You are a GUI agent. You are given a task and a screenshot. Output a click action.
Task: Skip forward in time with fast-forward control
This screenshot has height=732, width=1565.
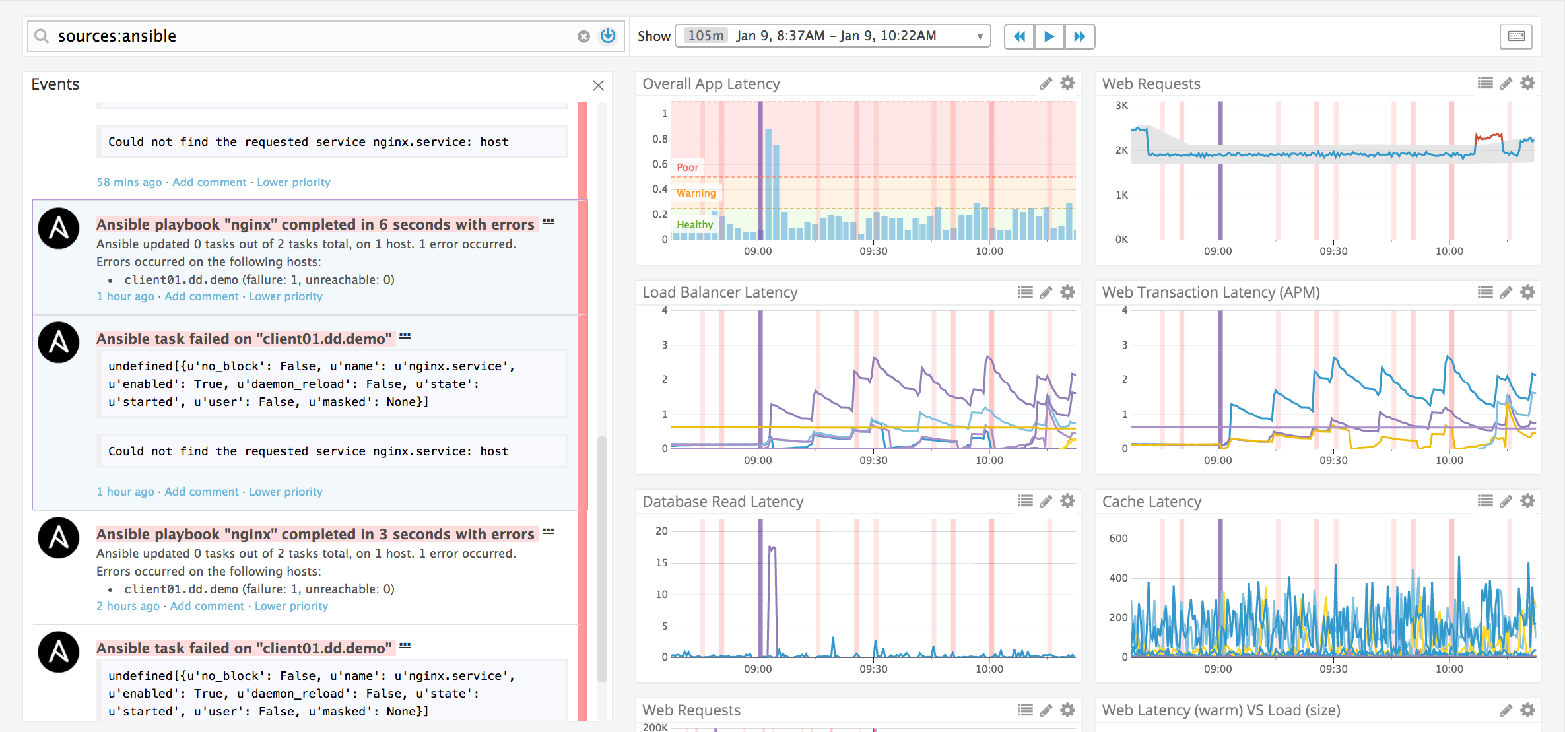point(1079,36)
